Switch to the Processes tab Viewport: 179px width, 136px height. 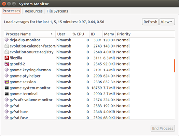coord(11,11)
